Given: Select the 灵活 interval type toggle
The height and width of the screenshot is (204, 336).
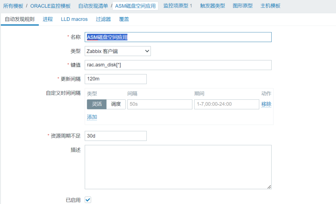Looking at the screenshot, I should [97, 104].
